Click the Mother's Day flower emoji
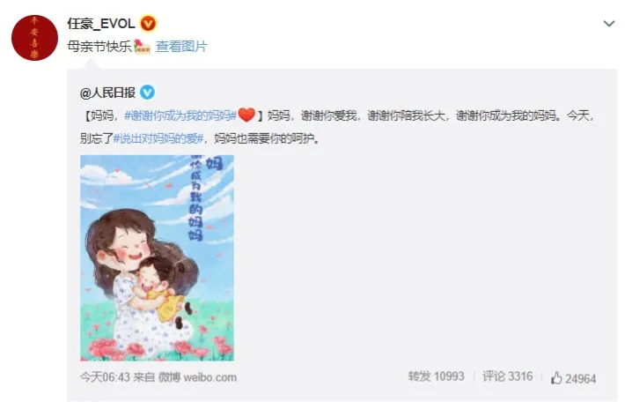The image size is (625, 402). tap(142, 47)
